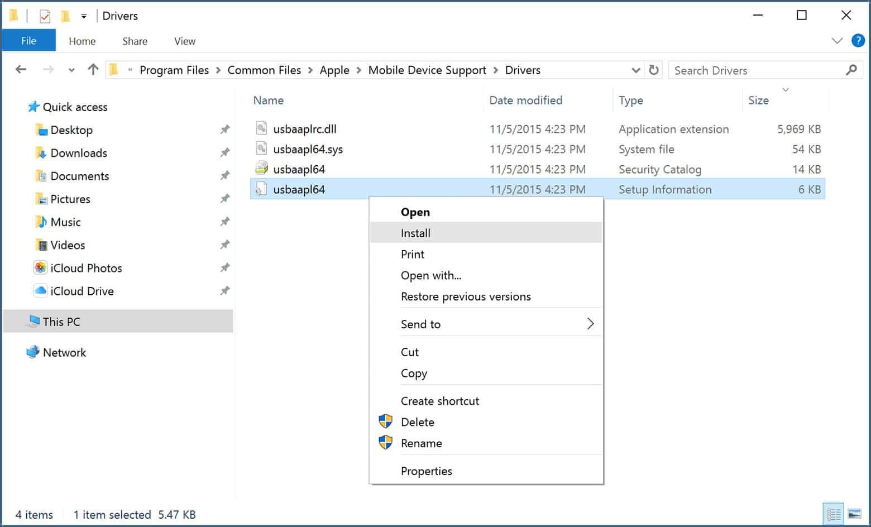Screen dimensions: 871x527
Task: Go forward with the right arrow
Action: [49, 70]
